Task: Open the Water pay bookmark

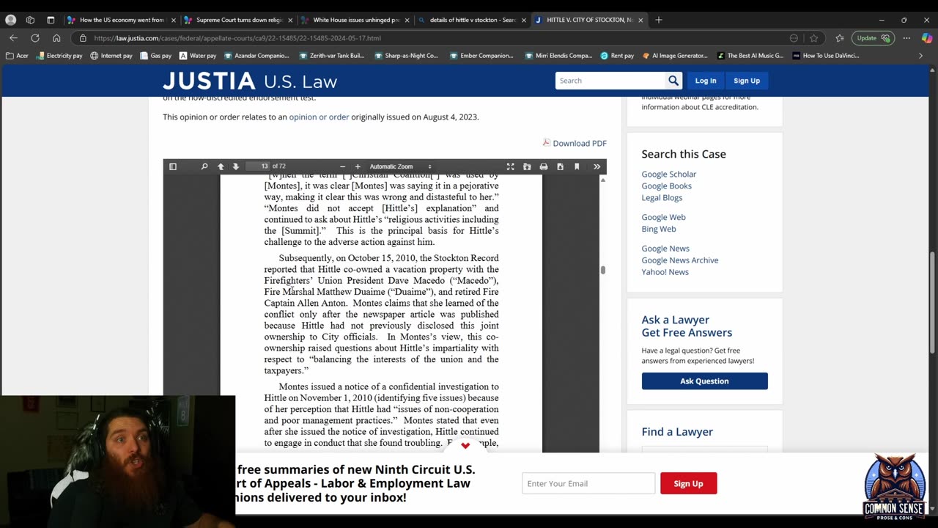Action: [198, 56]
